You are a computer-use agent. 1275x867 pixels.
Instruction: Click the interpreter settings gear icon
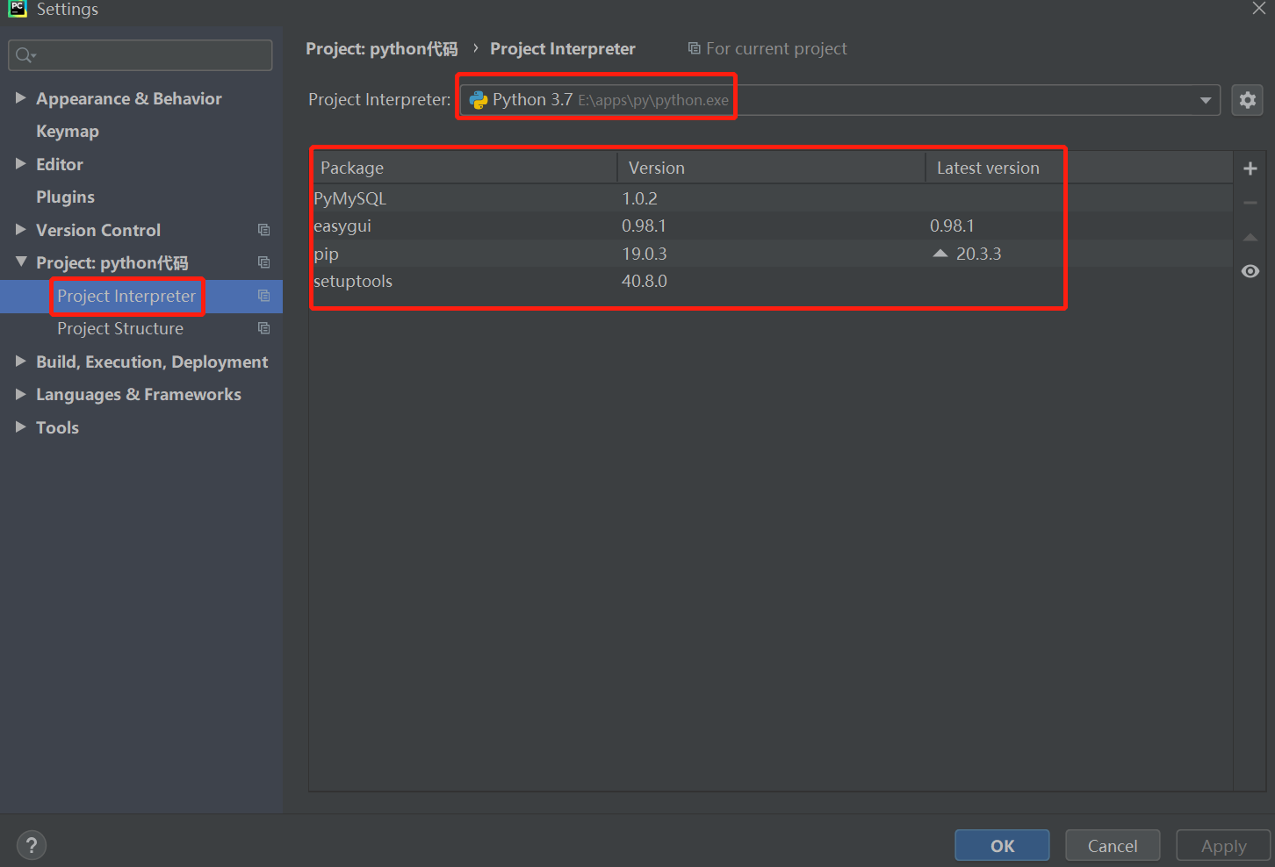pyautogui.click(x=1247, y=100)
